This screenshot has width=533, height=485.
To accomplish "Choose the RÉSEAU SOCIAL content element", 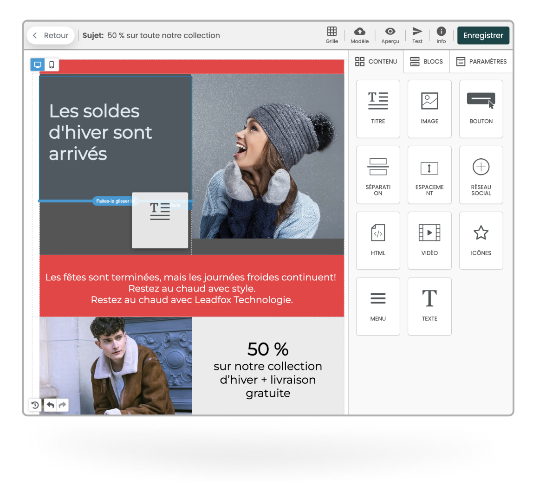I will [481, 175].
